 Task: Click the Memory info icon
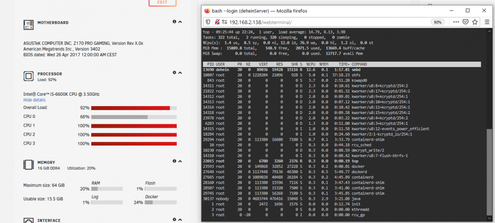point(174,161)
